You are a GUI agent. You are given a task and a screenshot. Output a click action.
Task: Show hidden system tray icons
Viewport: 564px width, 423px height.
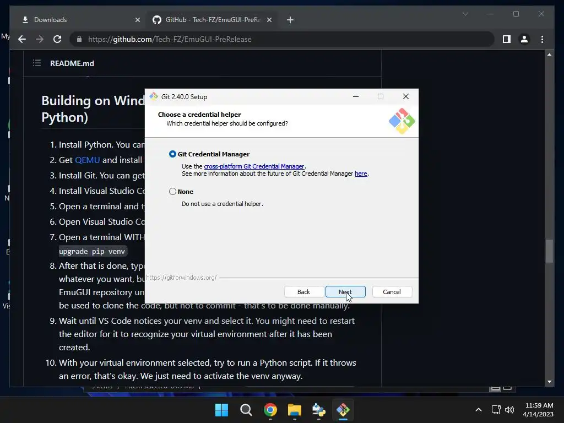479,410
